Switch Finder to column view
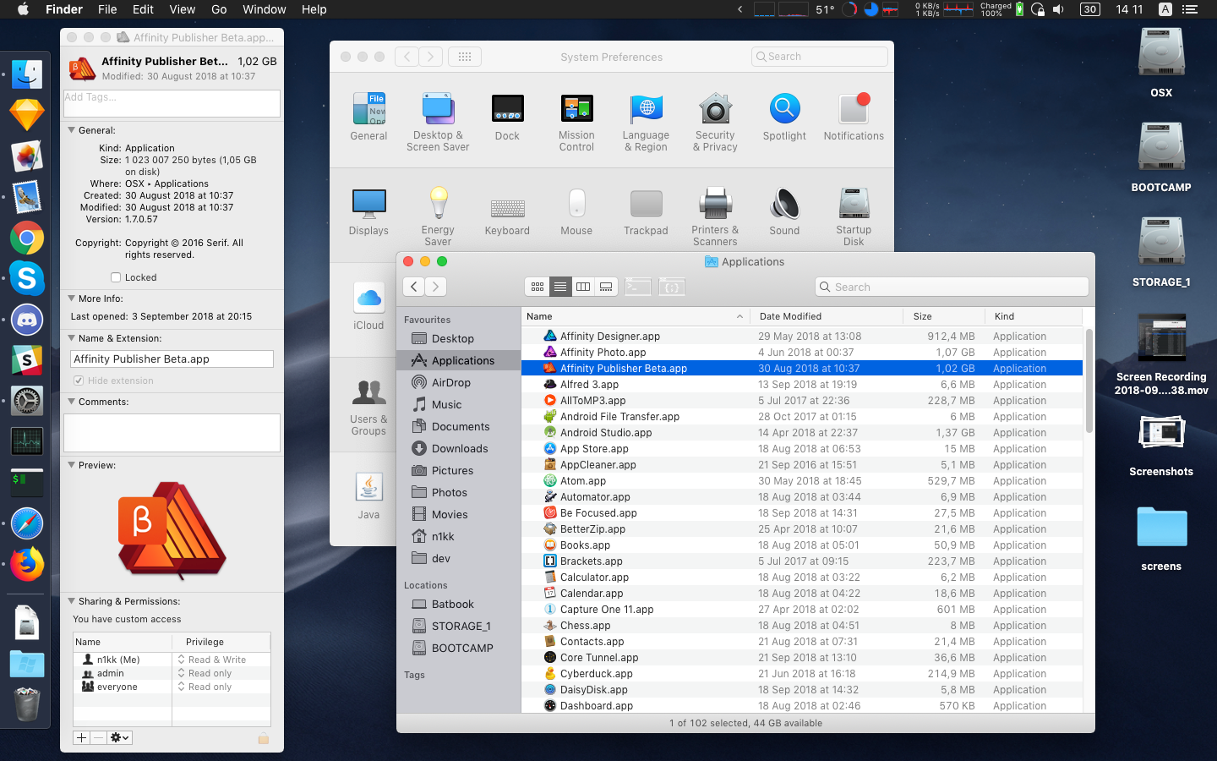 tap(583, 287)
